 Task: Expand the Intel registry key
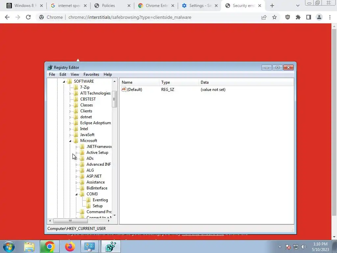(70, 129)
